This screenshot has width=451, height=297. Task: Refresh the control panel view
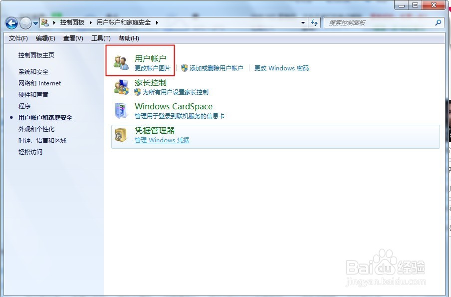314,23
